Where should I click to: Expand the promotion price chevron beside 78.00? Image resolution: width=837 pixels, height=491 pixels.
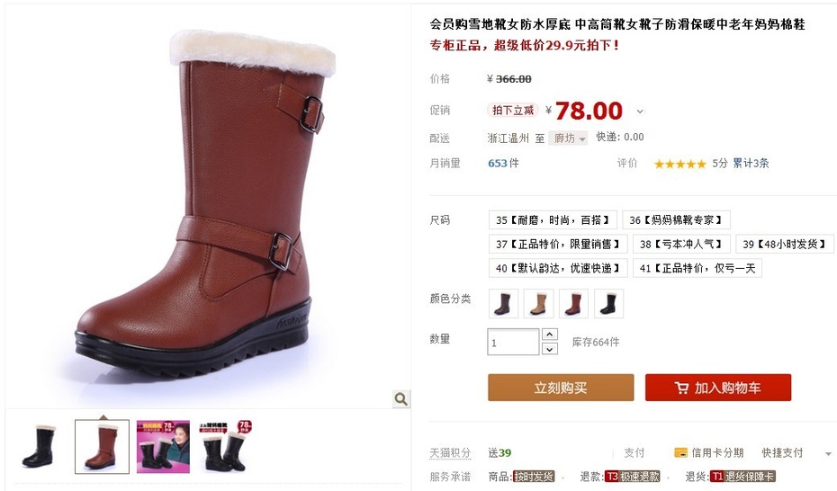(x=640, y=112)
